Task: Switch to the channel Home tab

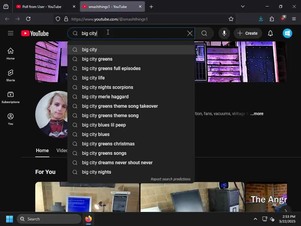Action: [x=42, y=150]
